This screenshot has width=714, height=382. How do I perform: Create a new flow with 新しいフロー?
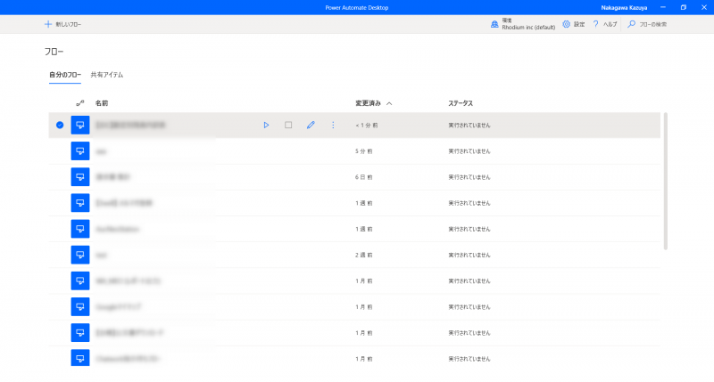[x=62, y=24]
